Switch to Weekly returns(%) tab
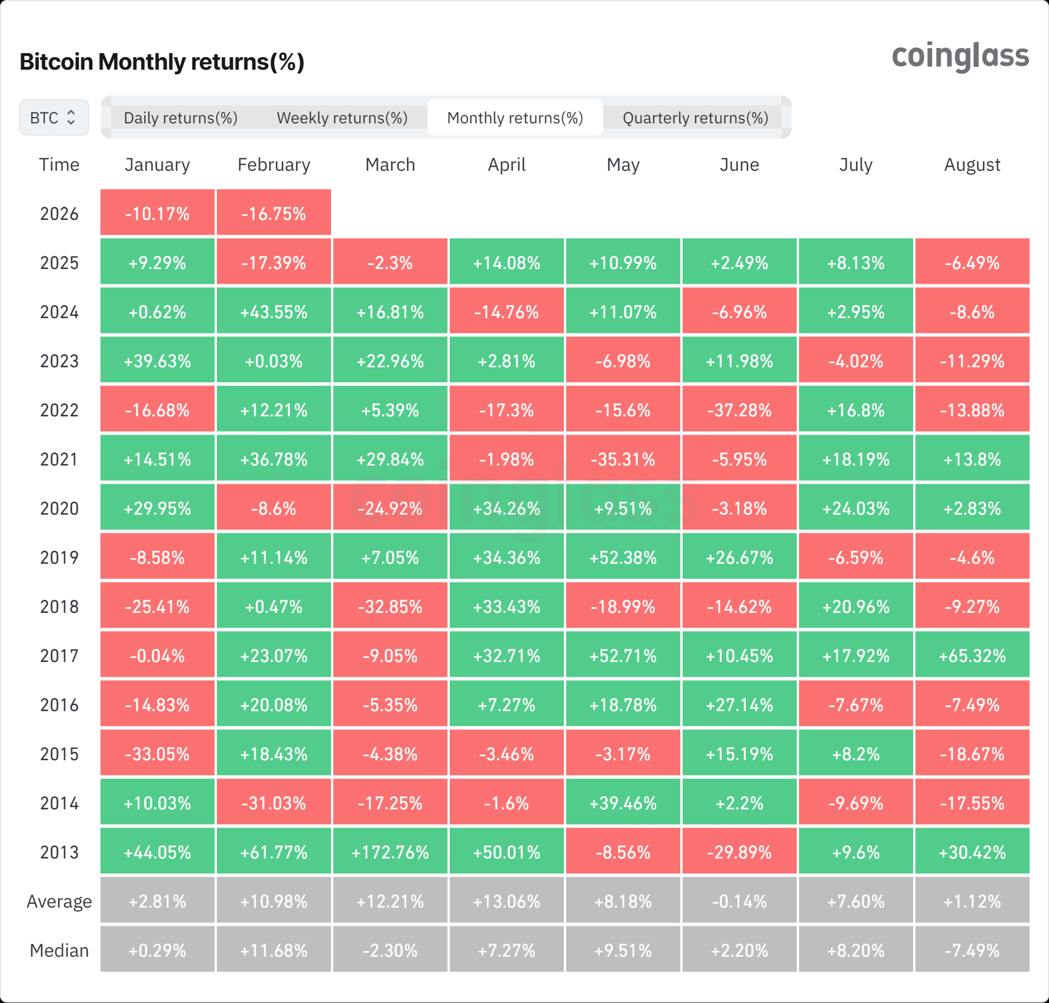The height and width of the screenshot is (1003, 1049). 342,118
